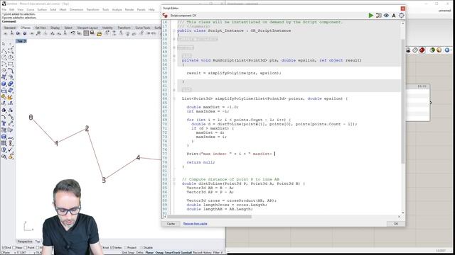Open the Analyze menu in Rhino

117,9
